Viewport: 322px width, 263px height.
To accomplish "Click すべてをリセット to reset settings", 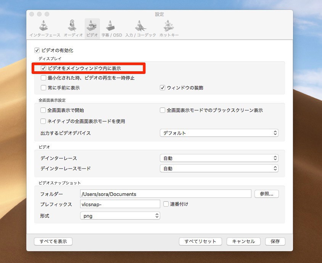I will click(x=200, y=241).
